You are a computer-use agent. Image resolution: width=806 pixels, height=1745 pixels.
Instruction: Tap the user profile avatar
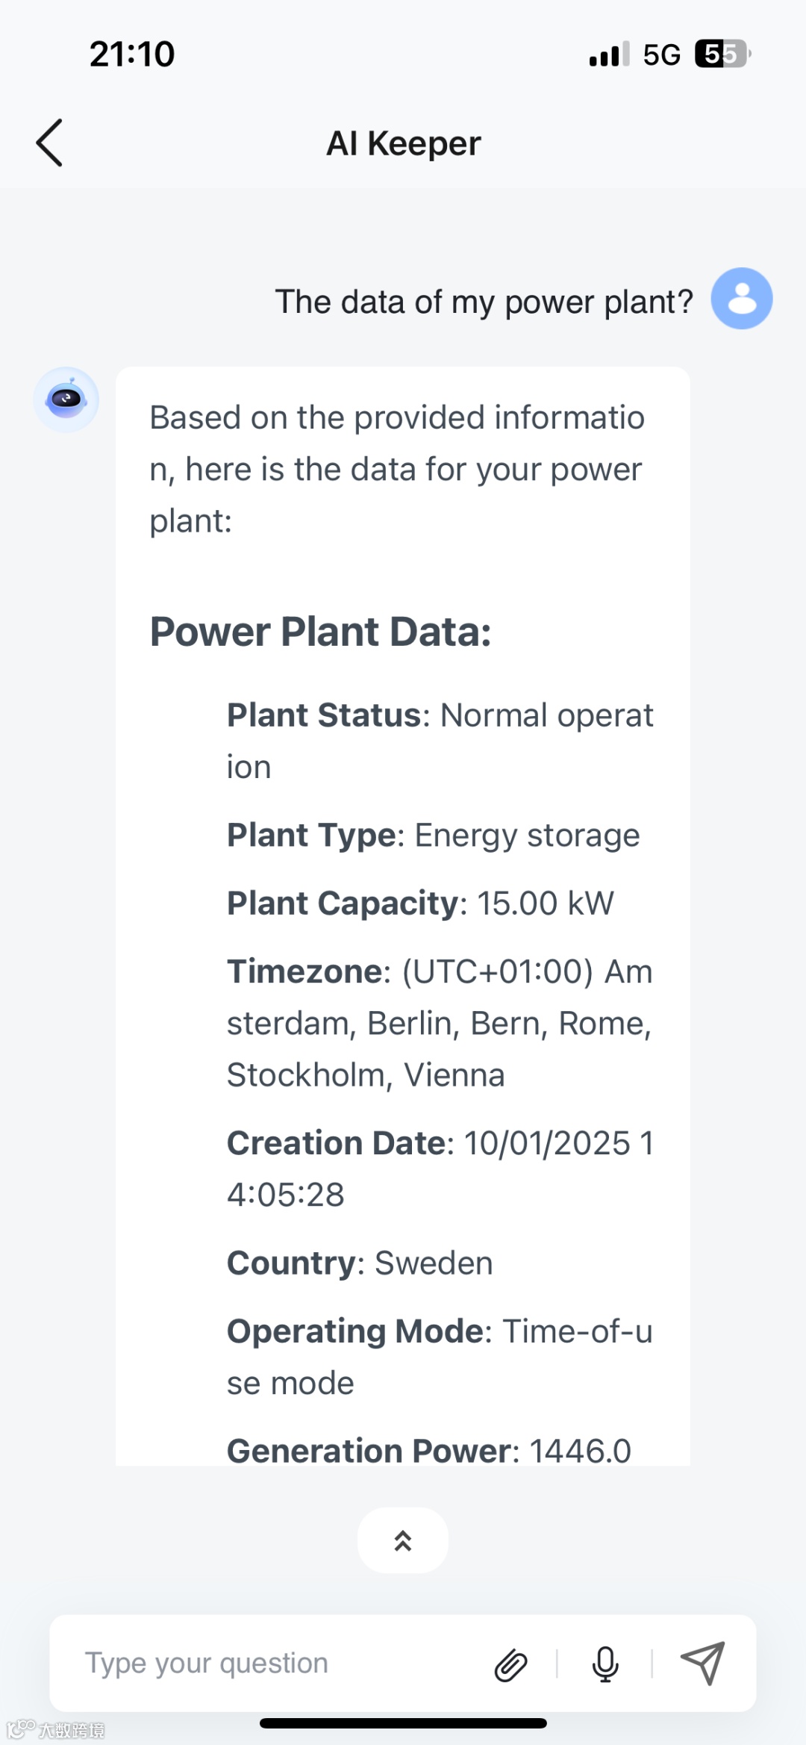coord(741,299)
